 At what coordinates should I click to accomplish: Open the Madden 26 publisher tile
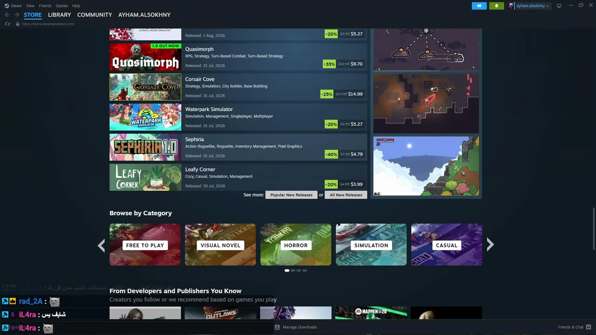pos(371,313)
